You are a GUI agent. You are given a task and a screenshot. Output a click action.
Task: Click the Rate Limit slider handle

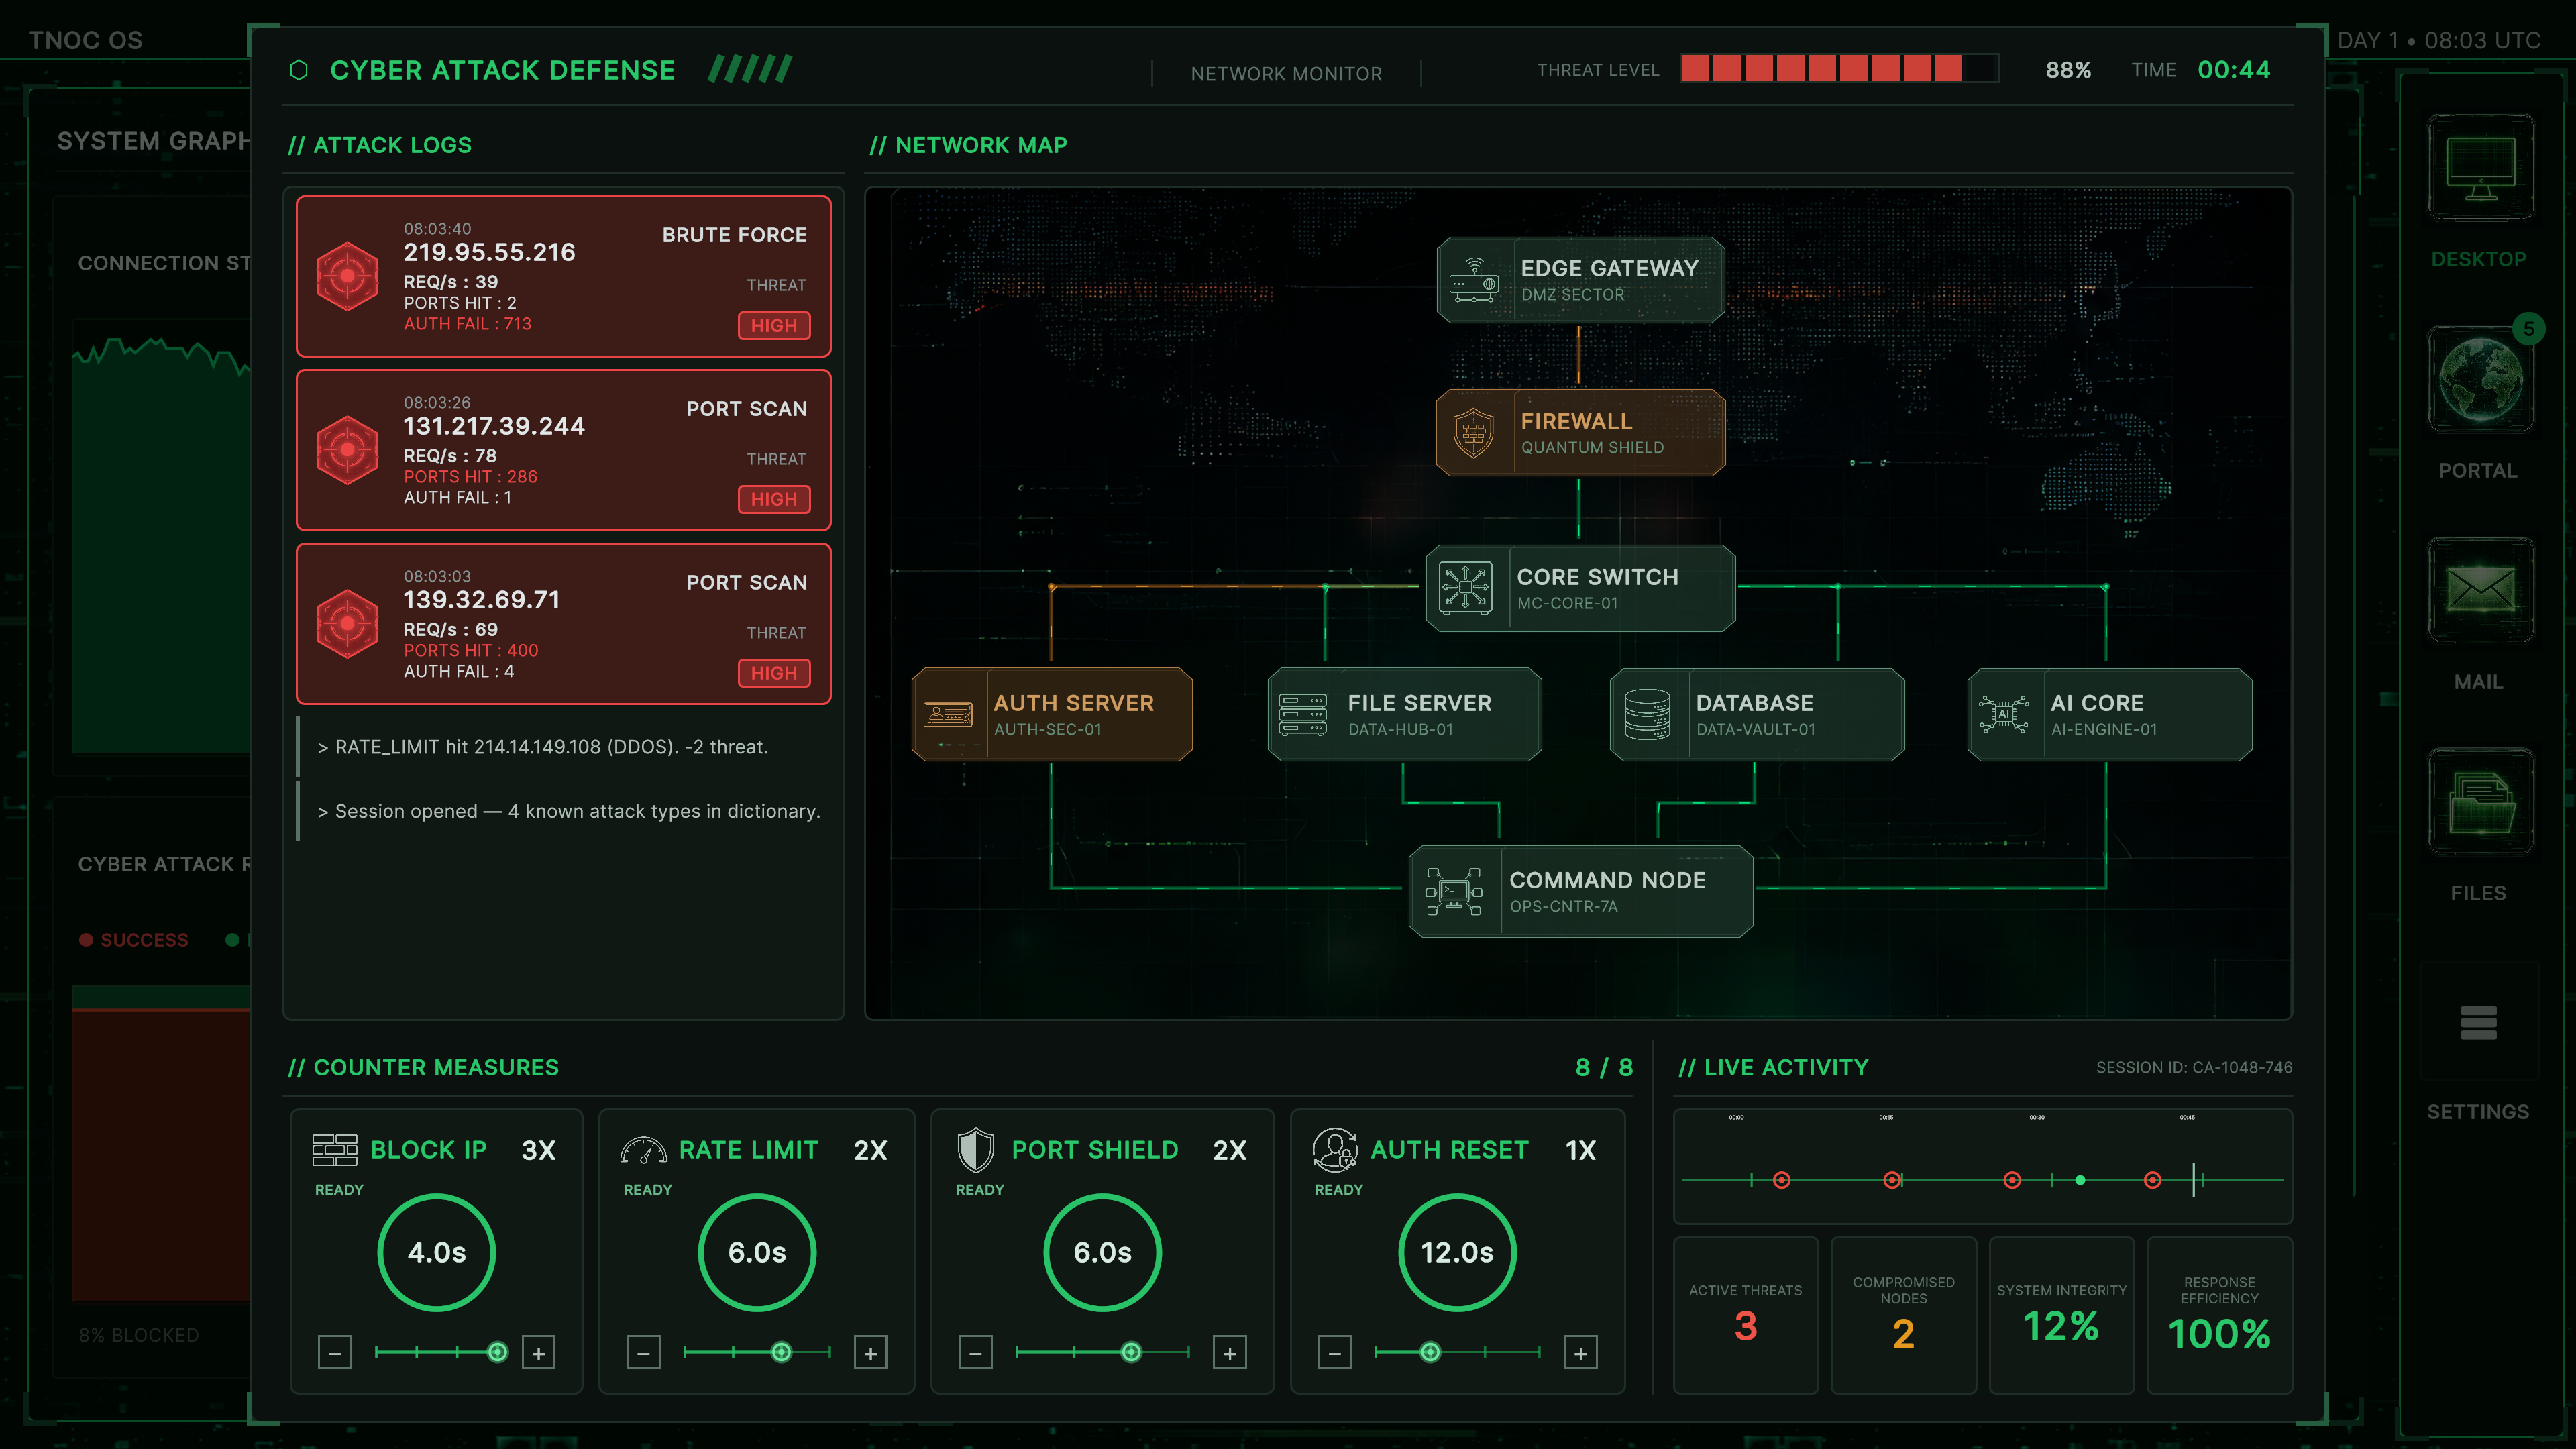tap(782, 1352)
